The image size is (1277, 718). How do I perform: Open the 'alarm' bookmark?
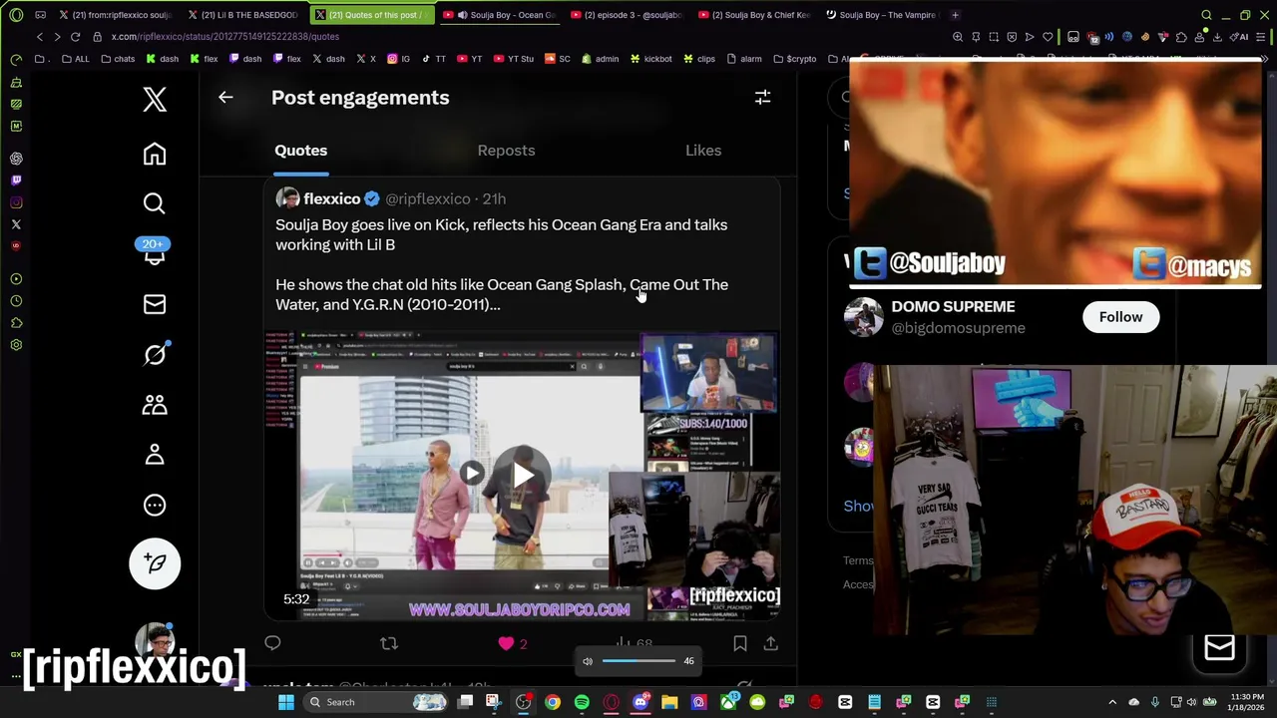coord(744,59)
